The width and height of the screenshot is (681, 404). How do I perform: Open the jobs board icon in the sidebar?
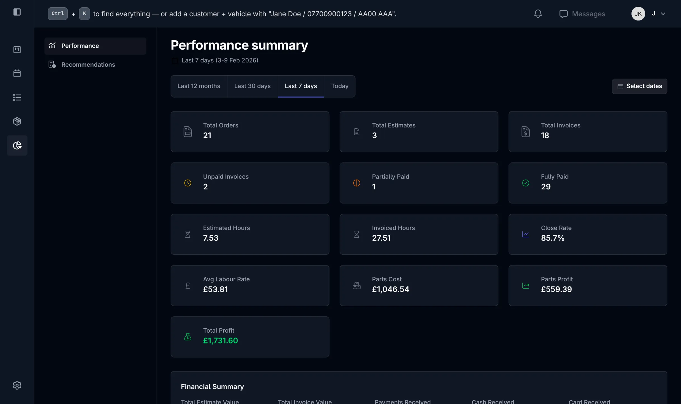(17, 49)
